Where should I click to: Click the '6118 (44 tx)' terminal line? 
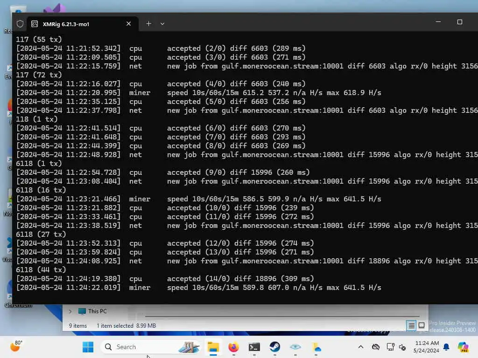coord(41,270)
